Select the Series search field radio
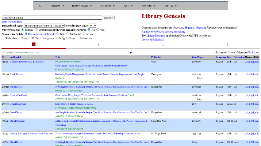The height and width of the screenshot is (146, 261). coord(84,34)
